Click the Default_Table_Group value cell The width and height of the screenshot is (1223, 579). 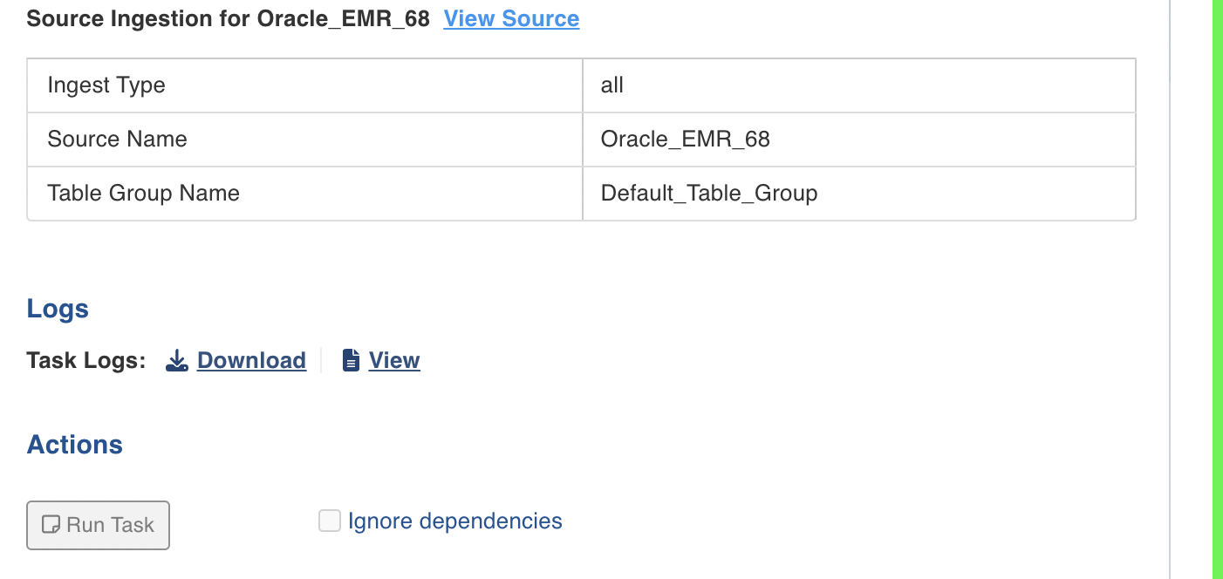pyautogui.click(x=859, y=194)
